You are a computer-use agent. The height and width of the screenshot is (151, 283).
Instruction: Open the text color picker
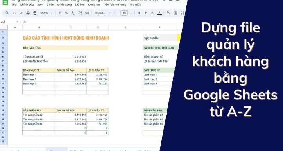pos(159,13)
